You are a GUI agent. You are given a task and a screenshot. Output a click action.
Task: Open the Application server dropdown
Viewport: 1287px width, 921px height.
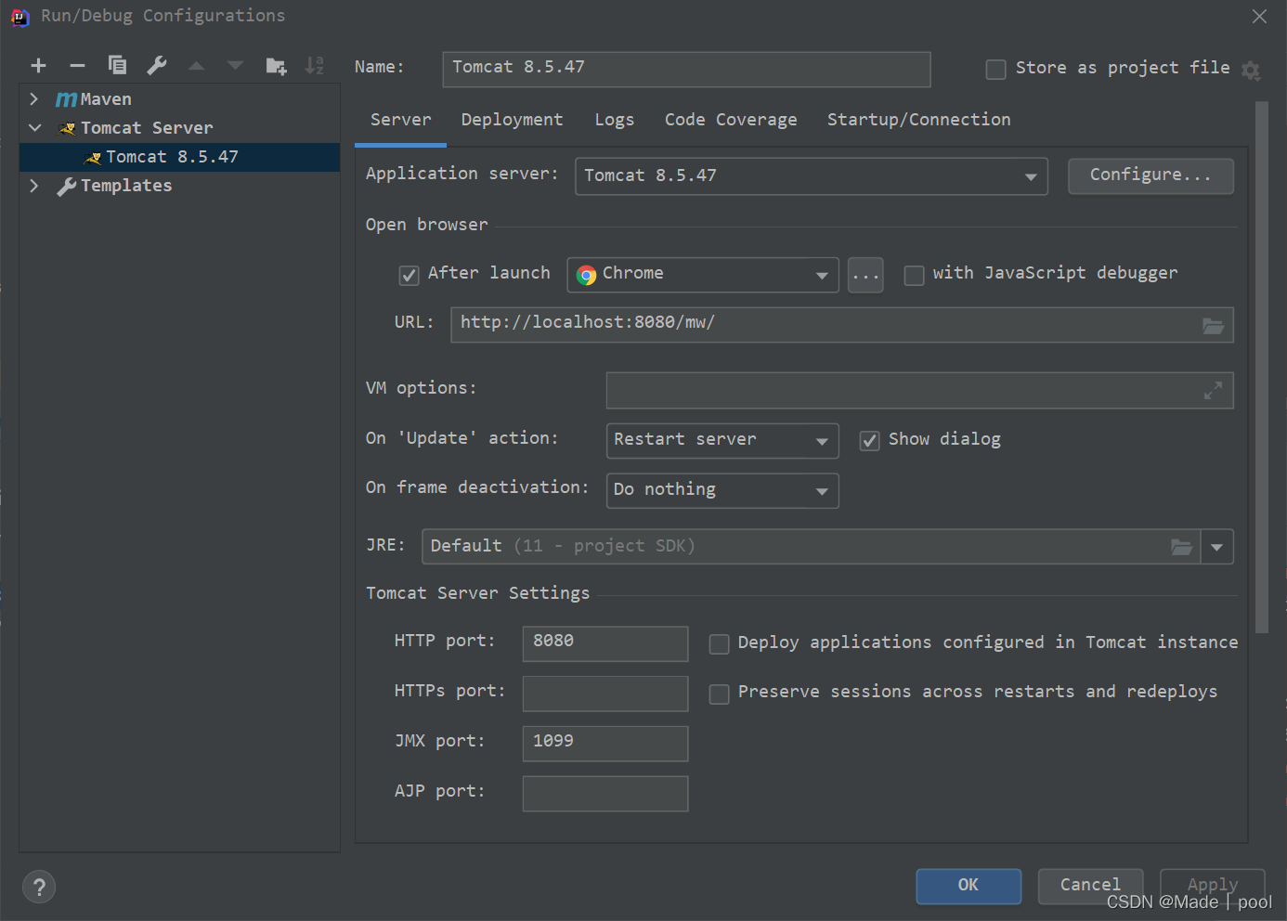pyautogui.click(x=811, y=176)
